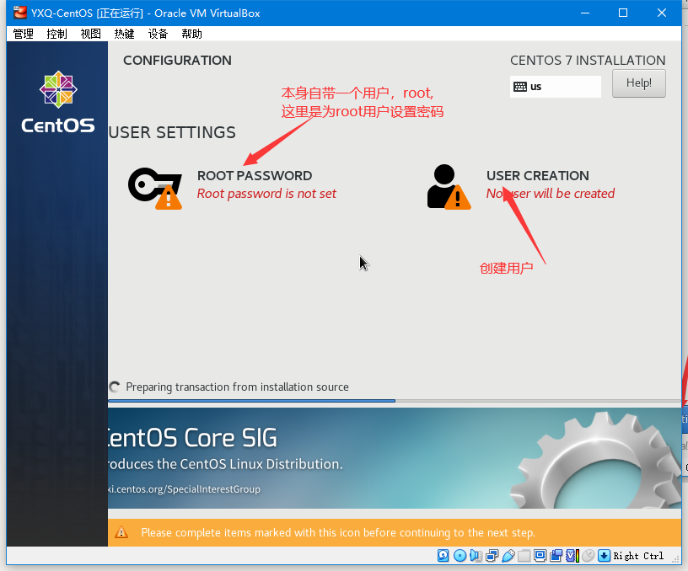Image resolution: width=688 pixels, height=571 pixels.
Task: Click the audio status icon
Action: (x=476, y=556)
